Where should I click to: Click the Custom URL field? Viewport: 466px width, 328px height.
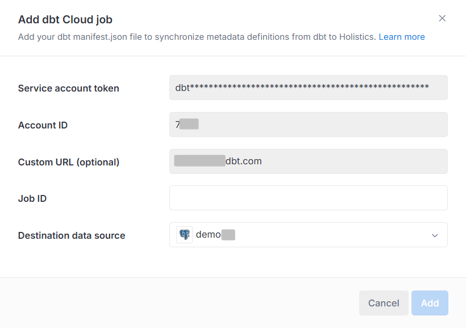(308, 161)
